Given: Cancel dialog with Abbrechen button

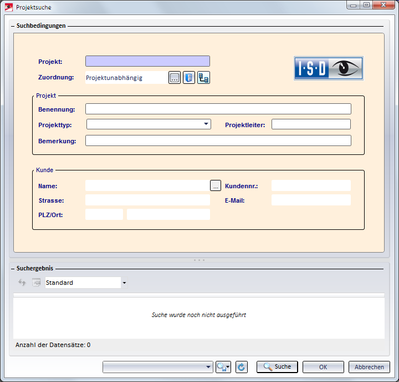Looking at the screenshot, I should coord(369,367).
